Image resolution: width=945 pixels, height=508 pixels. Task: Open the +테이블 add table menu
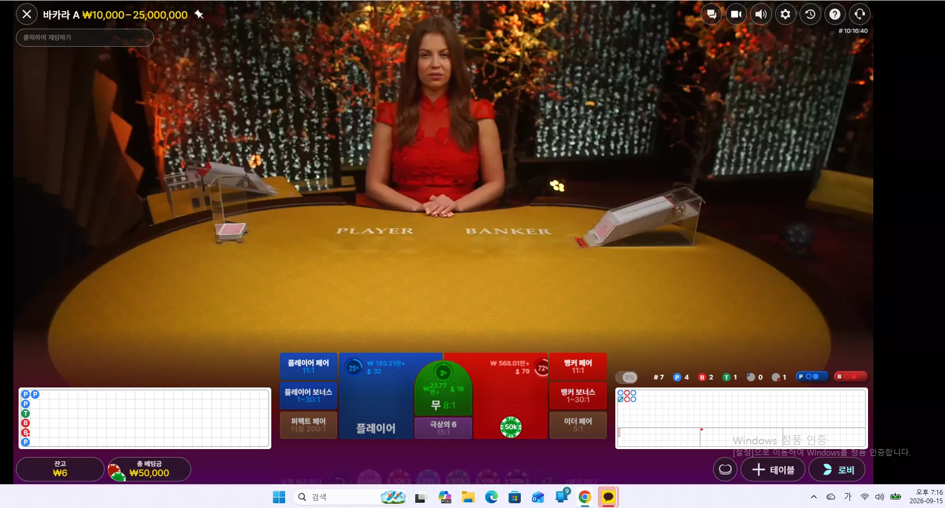click(773, 470)
